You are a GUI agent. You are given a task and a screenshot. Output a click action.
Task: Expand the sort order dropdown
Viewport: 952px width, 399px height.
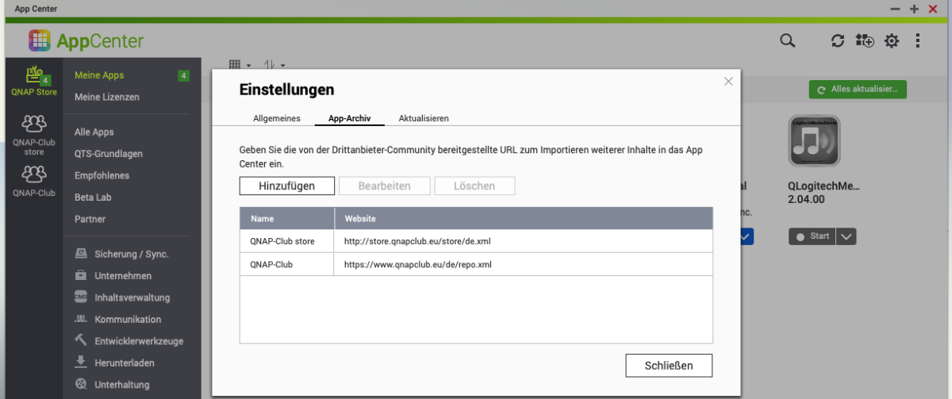[x=274, y=65]
